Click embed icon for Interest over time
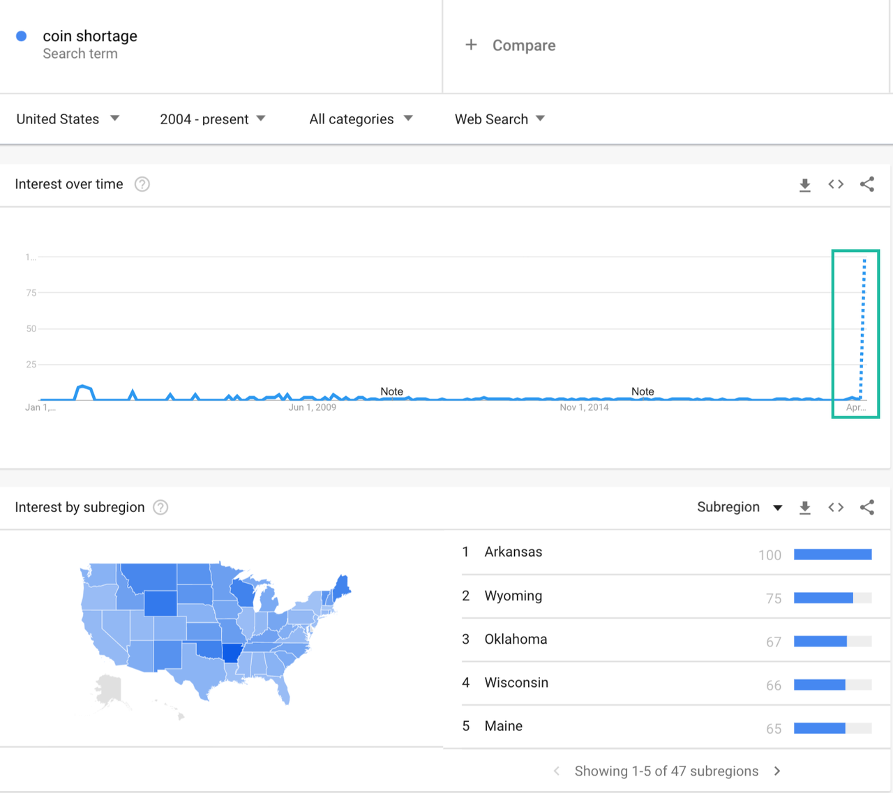Image resolution: width=893 pixels, height=793 pixels. (x=836, y=184)
